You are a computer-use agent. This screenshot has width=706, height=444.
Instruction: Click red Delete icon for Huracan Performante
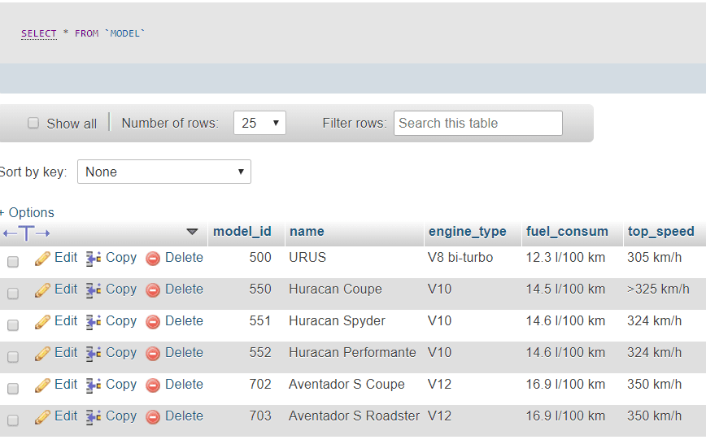coord(153,354)
